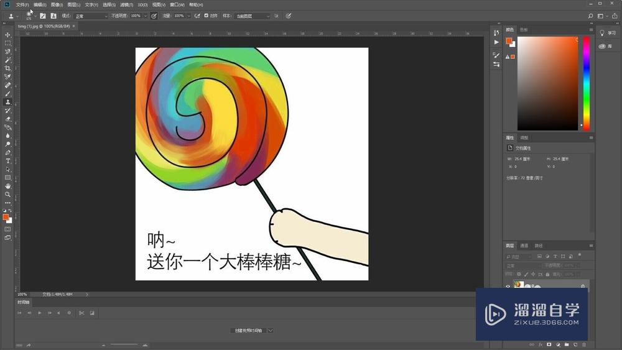The image size is (622, 350).
Task: Open the 滤镜(T) Filter menu
Action: point(126,5)
